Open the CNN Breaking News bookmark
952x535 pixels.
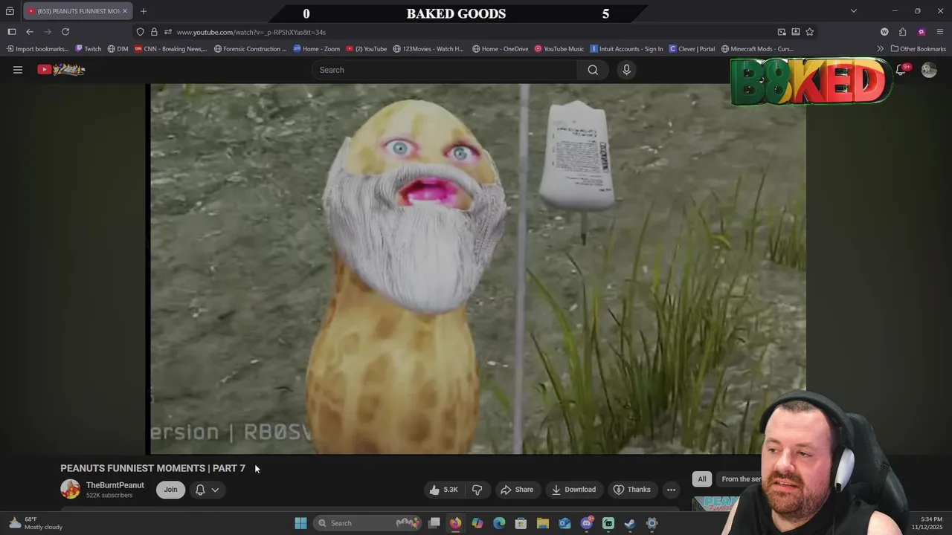click(x=171, y=49)
